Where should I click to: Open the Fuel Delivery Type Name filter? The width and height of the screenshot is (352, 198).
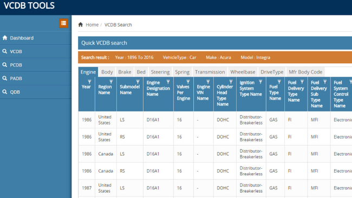(x=302, y=82)
